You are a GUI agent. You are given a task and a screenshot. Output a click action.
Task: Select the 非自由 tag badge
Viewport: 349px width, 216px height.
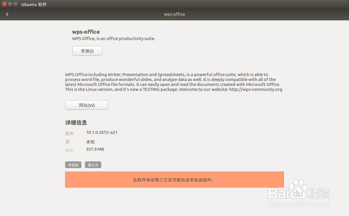[73, 165]
